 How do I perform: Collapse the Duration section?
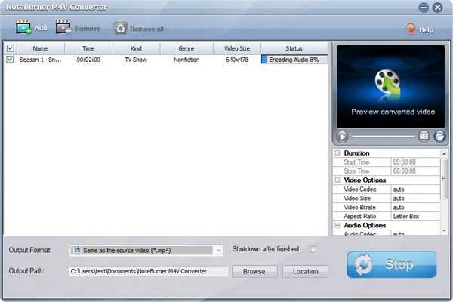(x=337, y=153)
